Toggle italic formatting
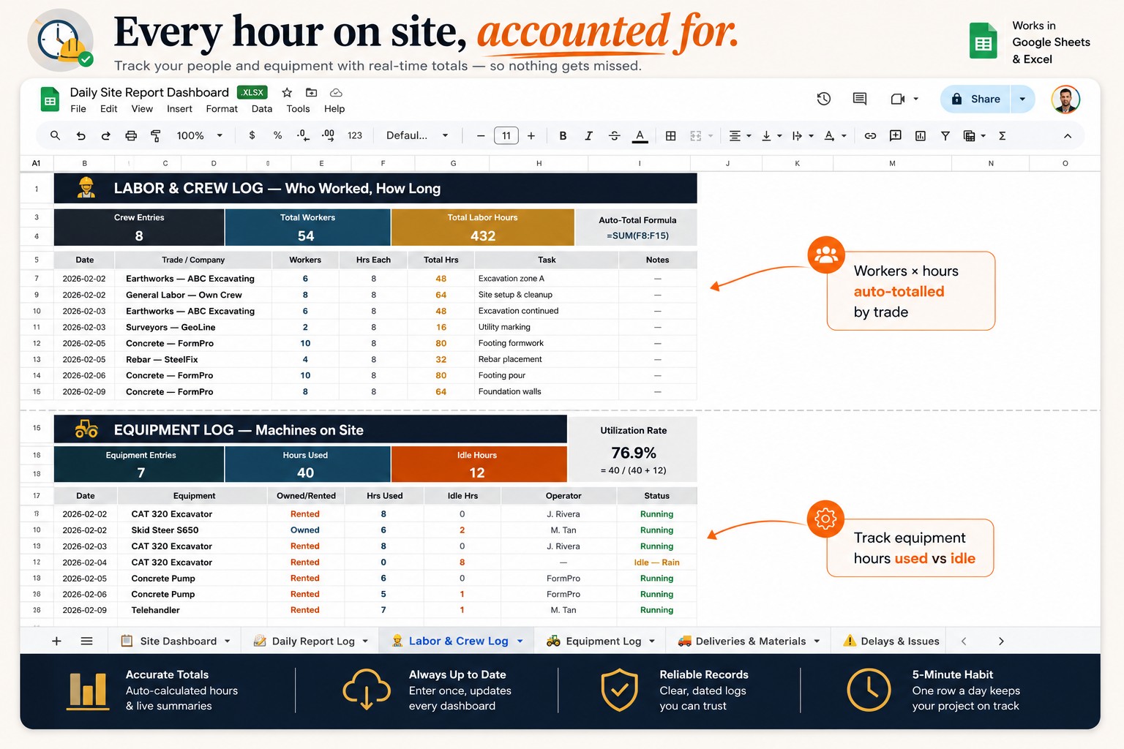1124x749 pixels. click(588, 135)
